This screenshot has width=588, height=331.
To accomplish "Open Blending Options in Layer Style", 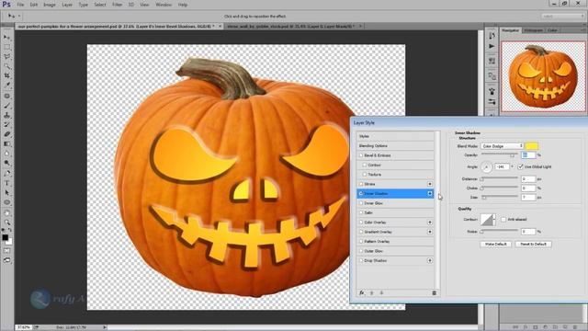I will click(395, 145).
